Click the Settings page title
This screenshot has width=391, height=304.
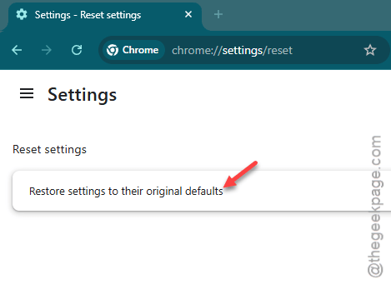coord(82,95)
